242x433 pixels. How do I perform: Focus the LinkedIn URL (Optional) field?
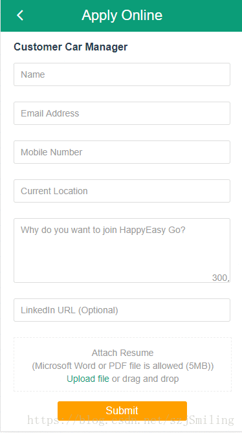[x=122, y=310]
